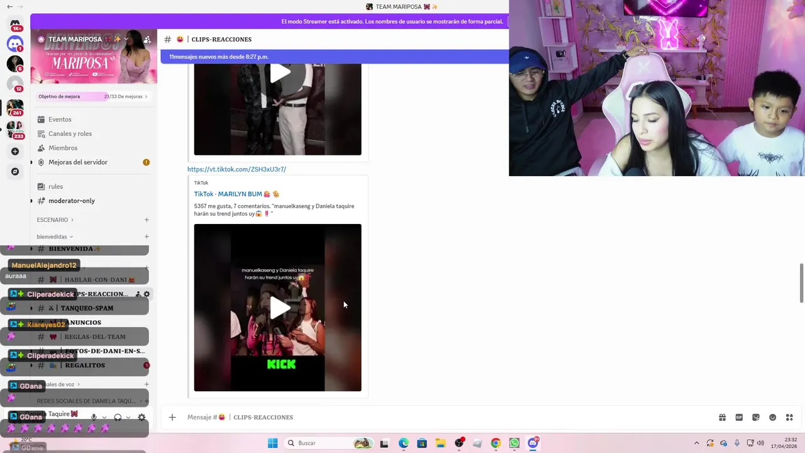Click the new messages notification bar
805x453 pixels.
click(x=335, y=57)
